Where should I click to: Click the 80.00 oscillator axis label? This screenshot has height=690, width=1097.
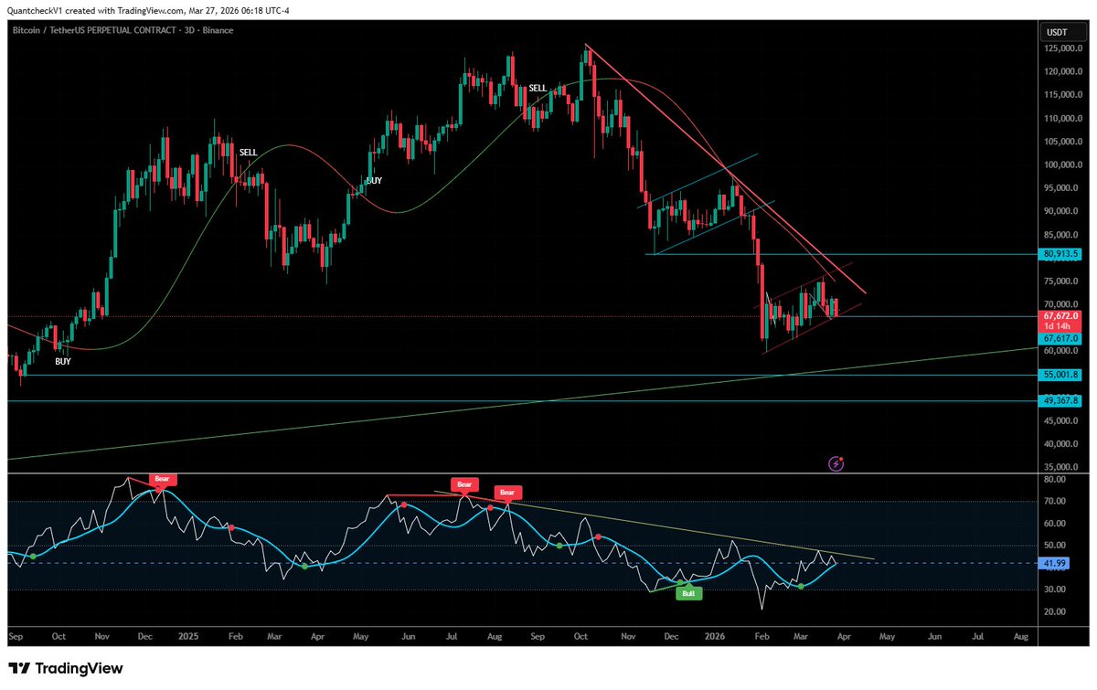click(1057, 479)
